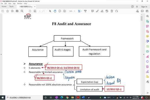The image size is (150, 100).
Task: Expand the left navigation pane
Action: [1, 54]
